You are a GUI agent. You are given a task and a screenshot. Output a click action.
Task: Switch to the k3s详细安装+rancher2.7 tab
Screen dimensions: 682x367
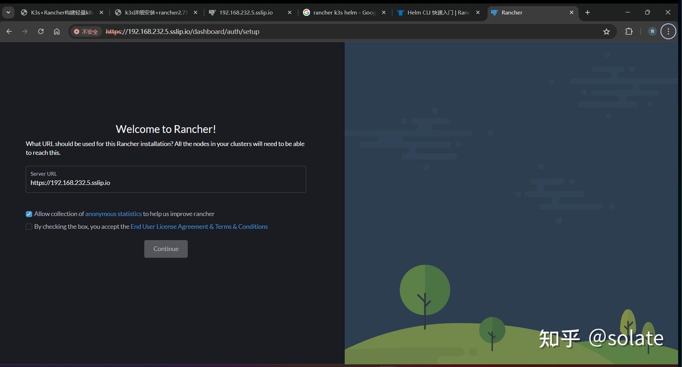click(156, 12)
